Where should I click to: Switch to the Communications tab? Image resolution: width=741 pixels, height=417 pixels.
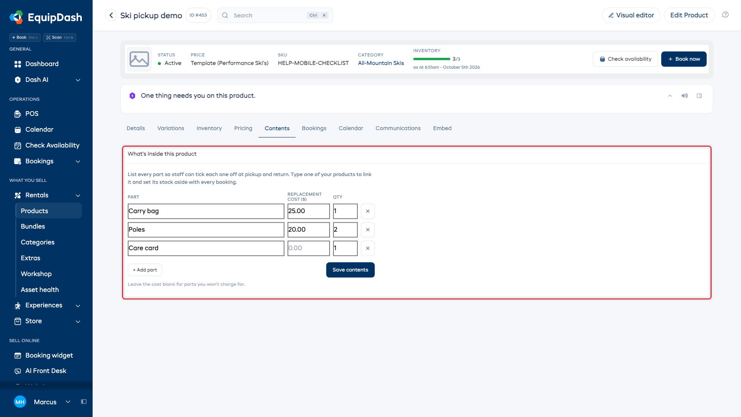click(398, 128)
